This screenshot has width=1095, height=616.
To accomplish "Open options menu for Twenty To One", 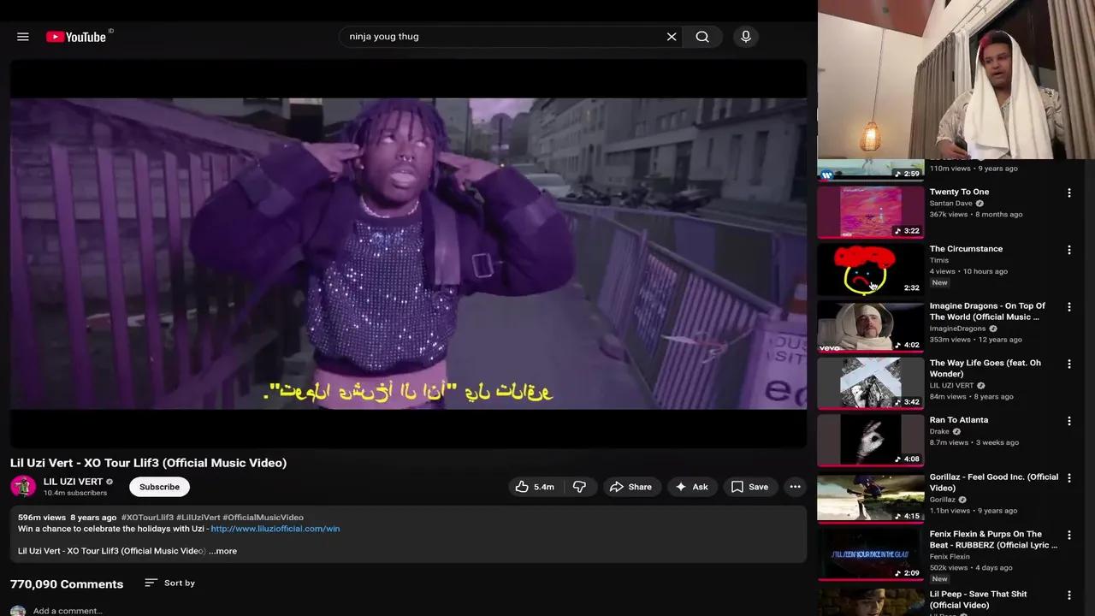I will 1068,193.
